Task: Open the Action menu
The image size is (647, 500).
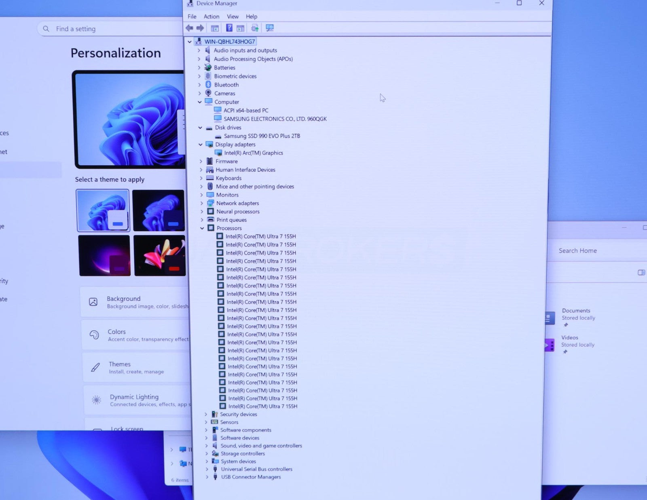Action: coord(211,17)
